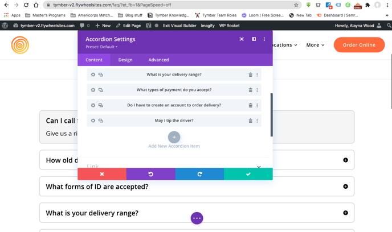Switch to the Advanced tab

158,60
